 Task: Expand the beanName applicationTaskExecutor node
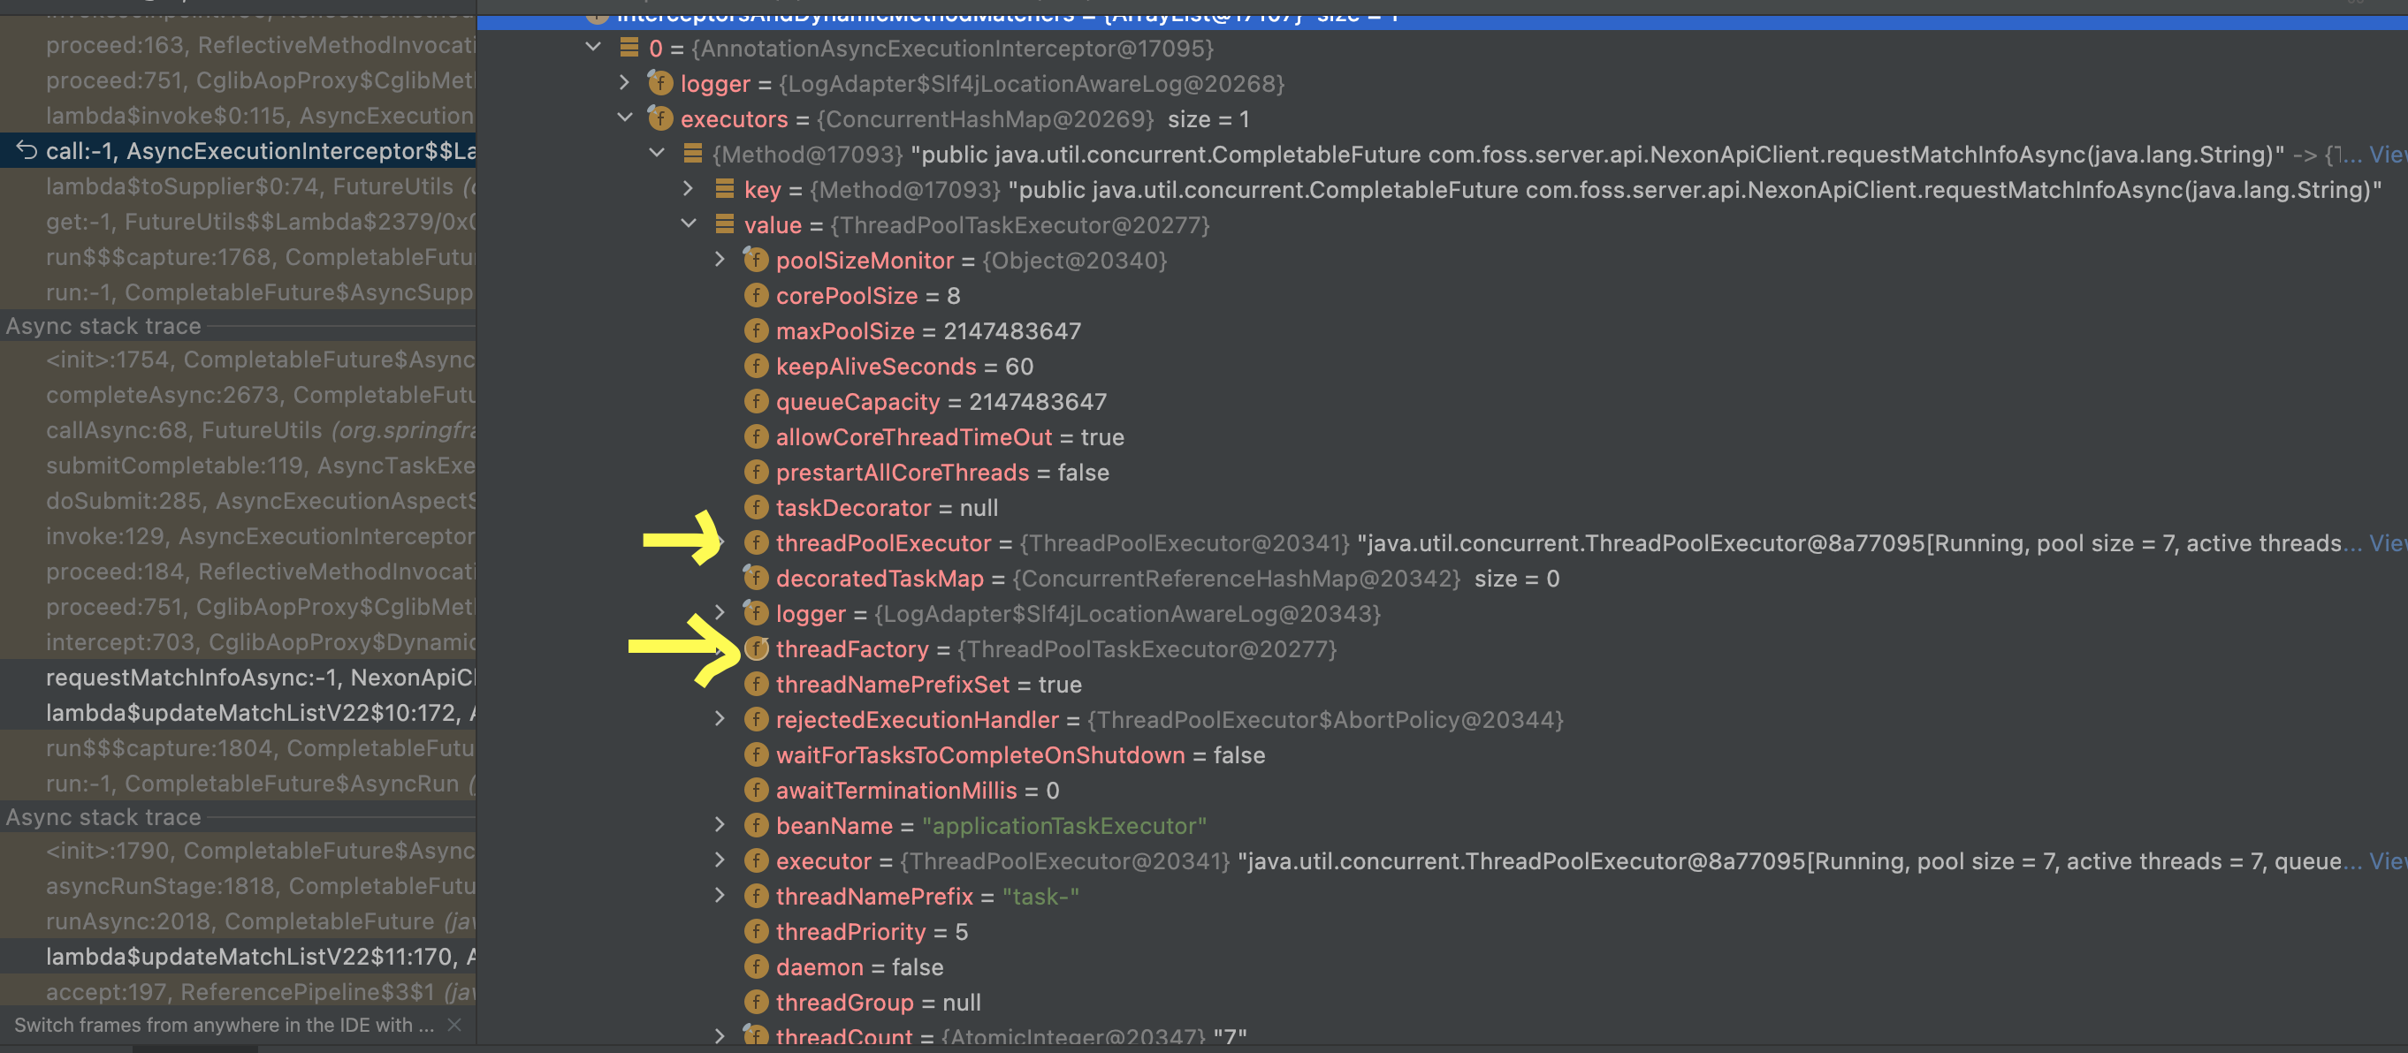pos(720,825)
